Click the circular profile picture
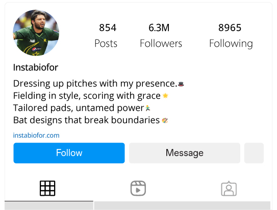277x210 pixels. 36,33
